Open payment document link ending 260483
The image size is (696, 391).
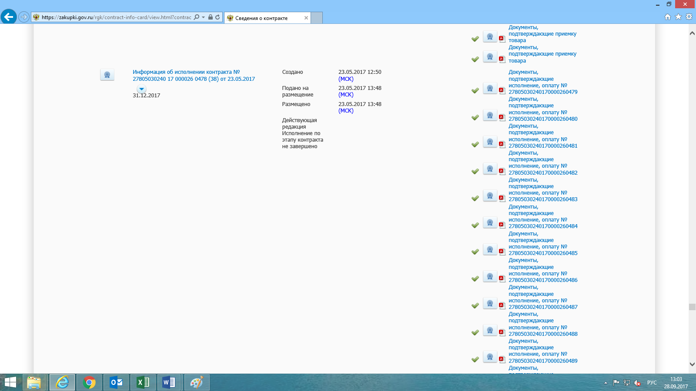pos(543,189)
